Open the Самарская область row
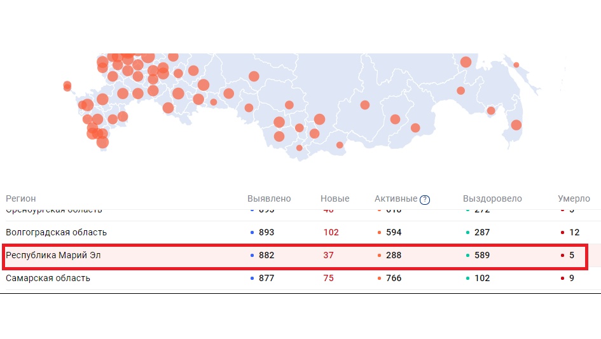601x339 pixels. (48, 278)
